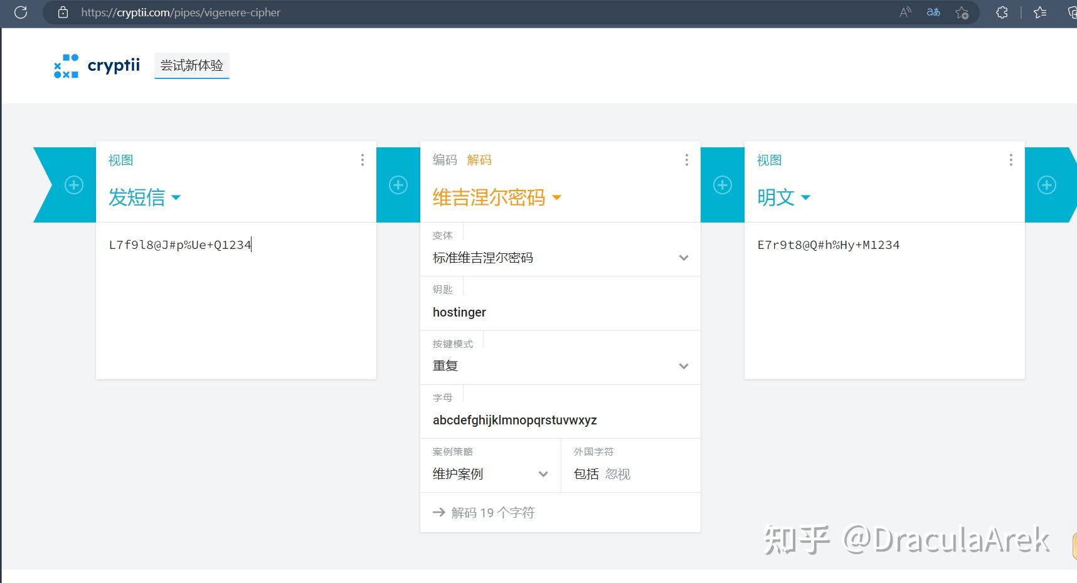Viewport: 1077px width, 583px height.
Task: Add a brick between 维吉涅尔密码 and 明文
Action: click(723, 185)
